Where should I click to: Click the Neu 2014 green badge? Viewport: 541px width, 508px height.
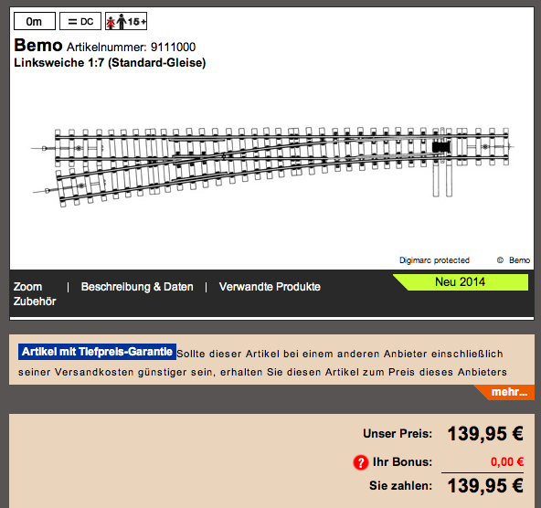click(x=461, y=282)
